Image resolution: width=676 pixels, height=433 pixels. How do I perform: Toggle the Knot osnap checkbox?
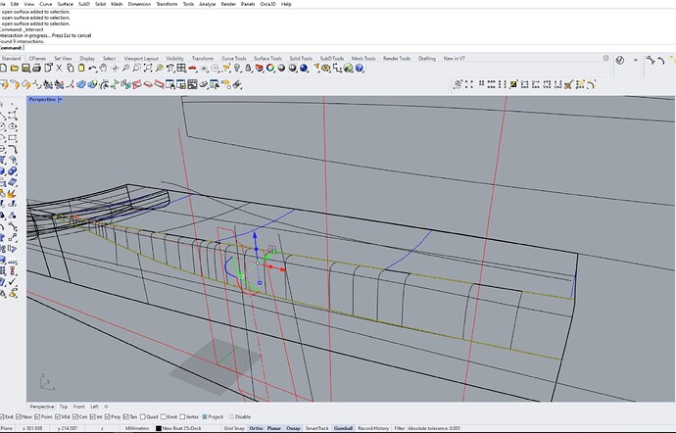[x=165, y=416]
